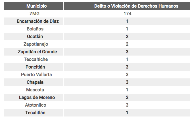The height and width of the screenshot is (121, 194).
Task: Click the Mascota row name
Action: [x=35, y=90]
